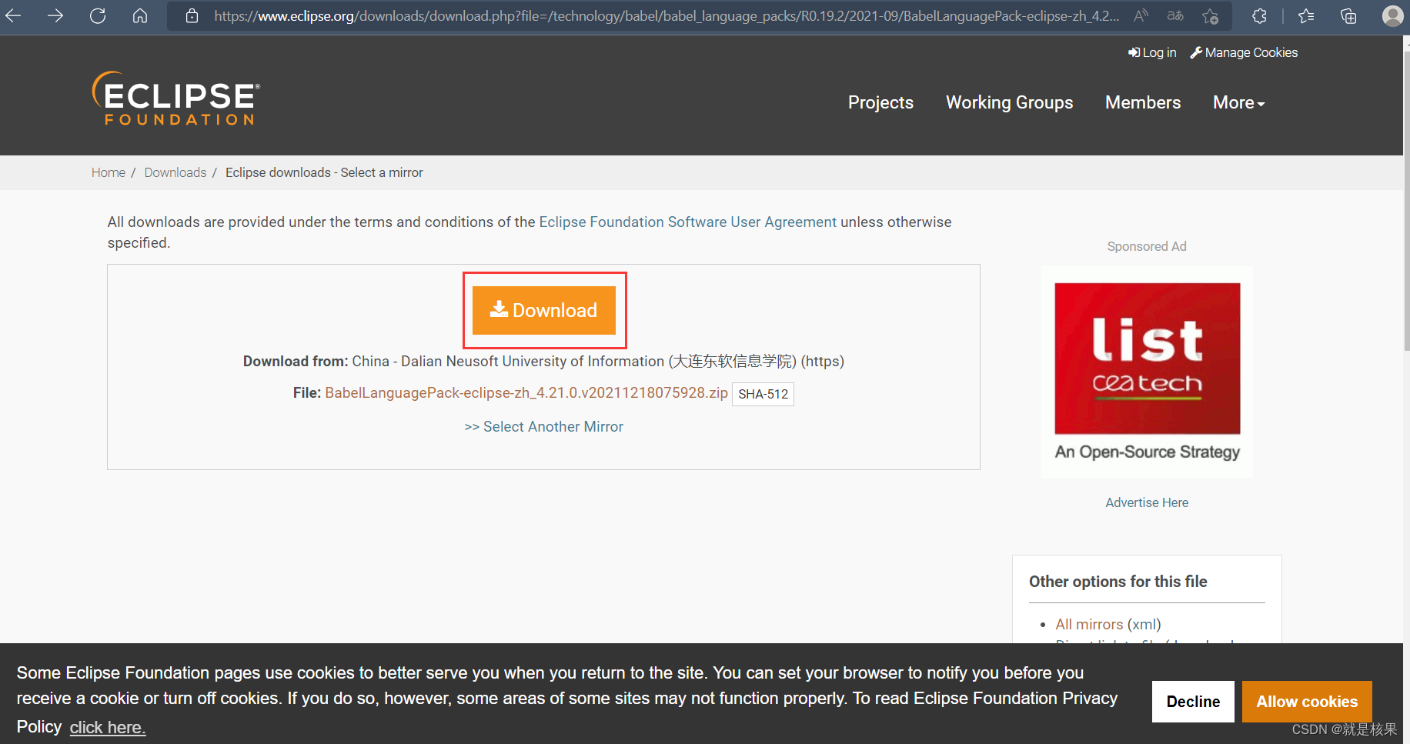Choose Select Another Mirror
The height and width of the screenshot is (744, 1410).
(544, 426)
